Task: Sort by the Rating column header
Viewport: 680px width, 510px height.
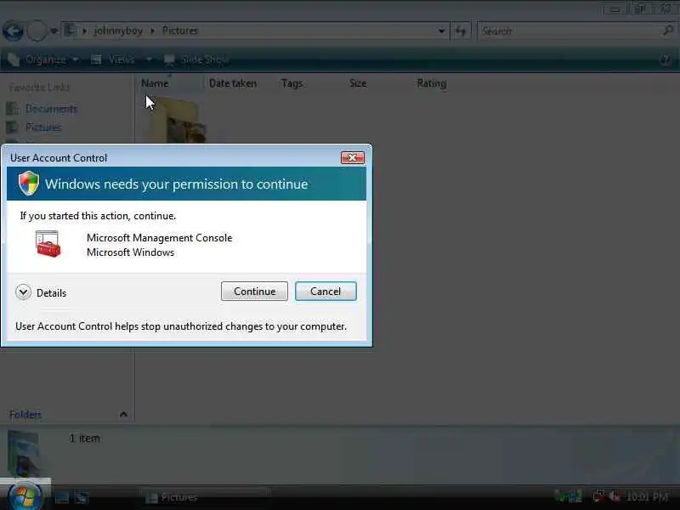Action: coord(432,83)
